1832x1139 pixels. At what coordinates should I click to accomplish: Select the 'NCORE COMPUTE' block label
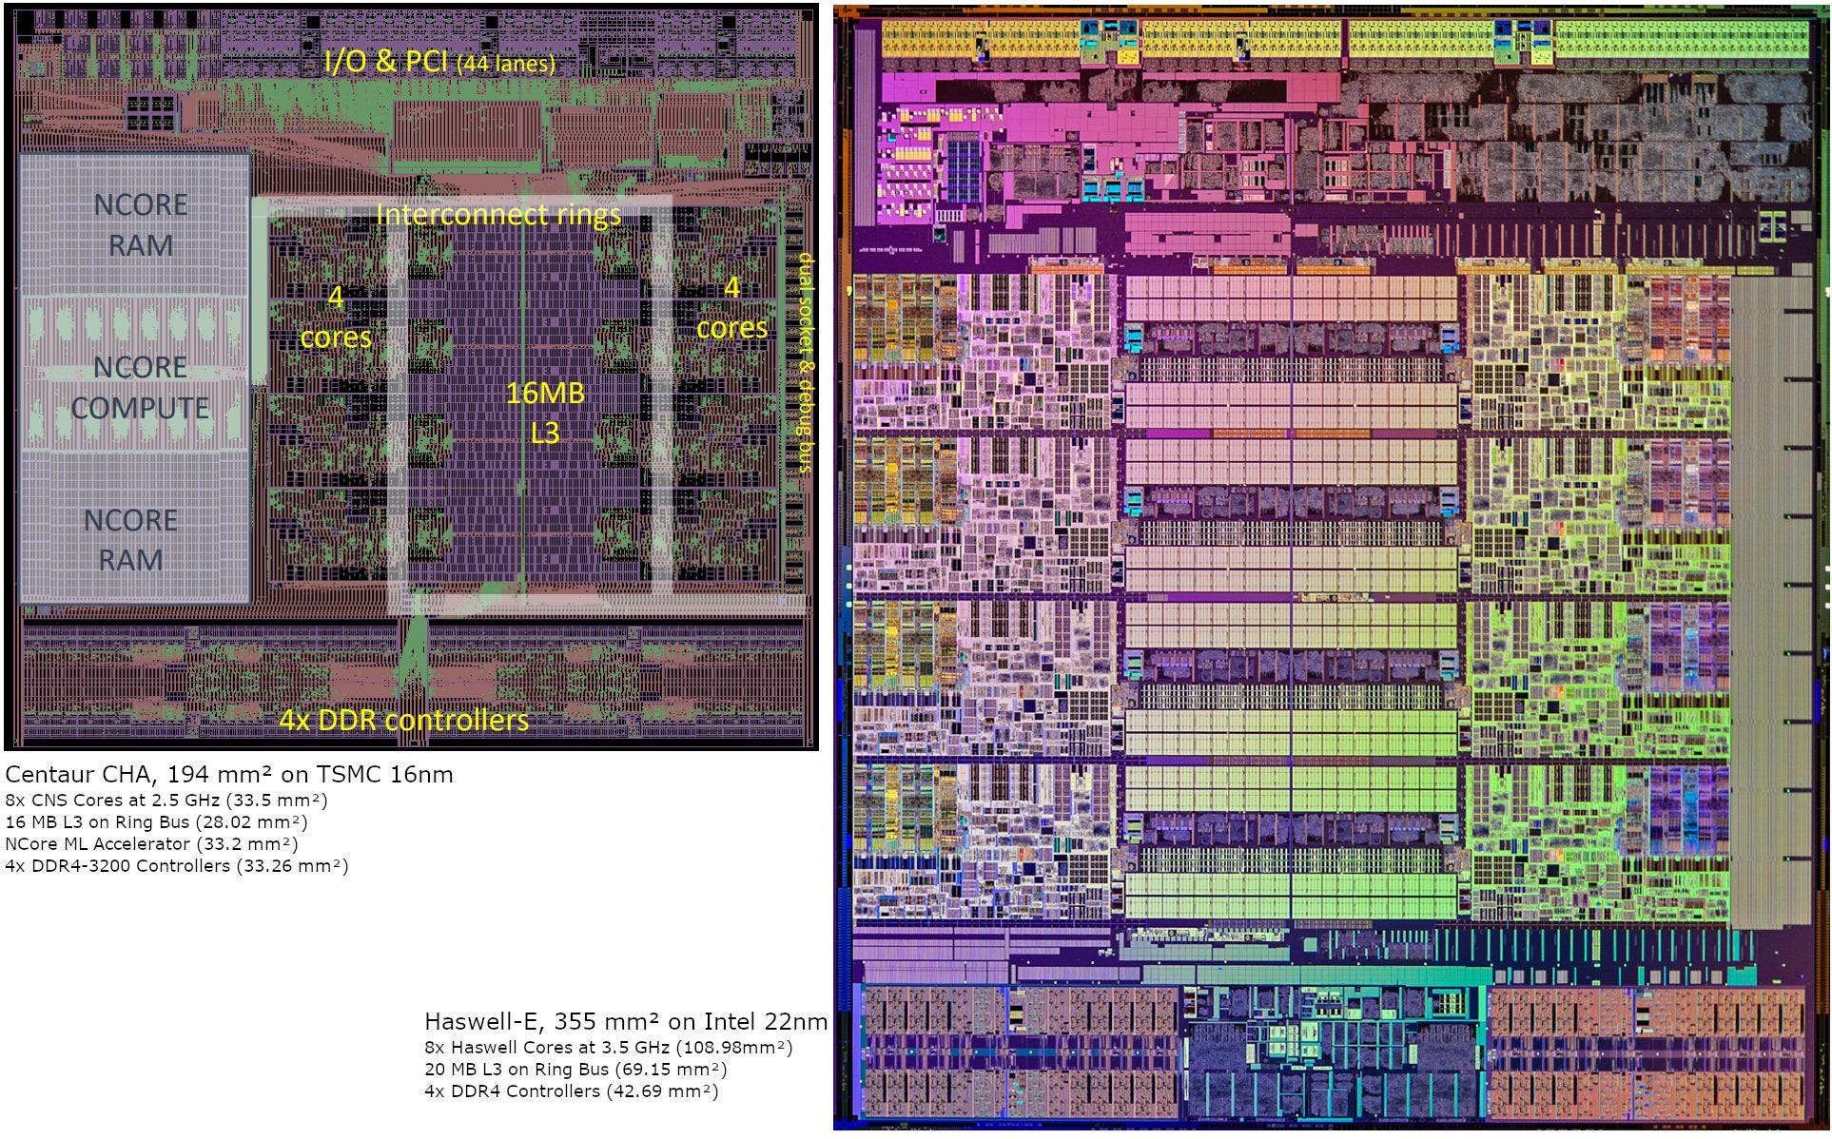[x=140, y=388]
